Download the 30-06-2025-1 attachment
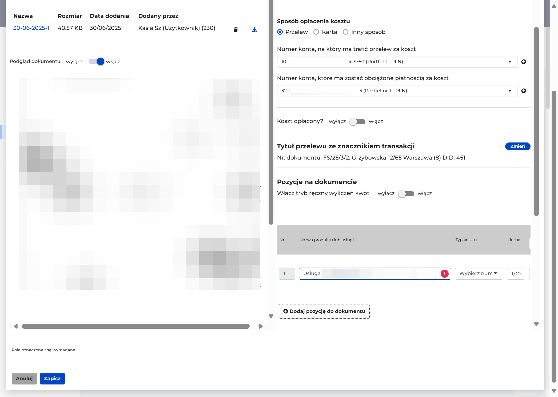The image size is (558, 397). tap(254, 30)
